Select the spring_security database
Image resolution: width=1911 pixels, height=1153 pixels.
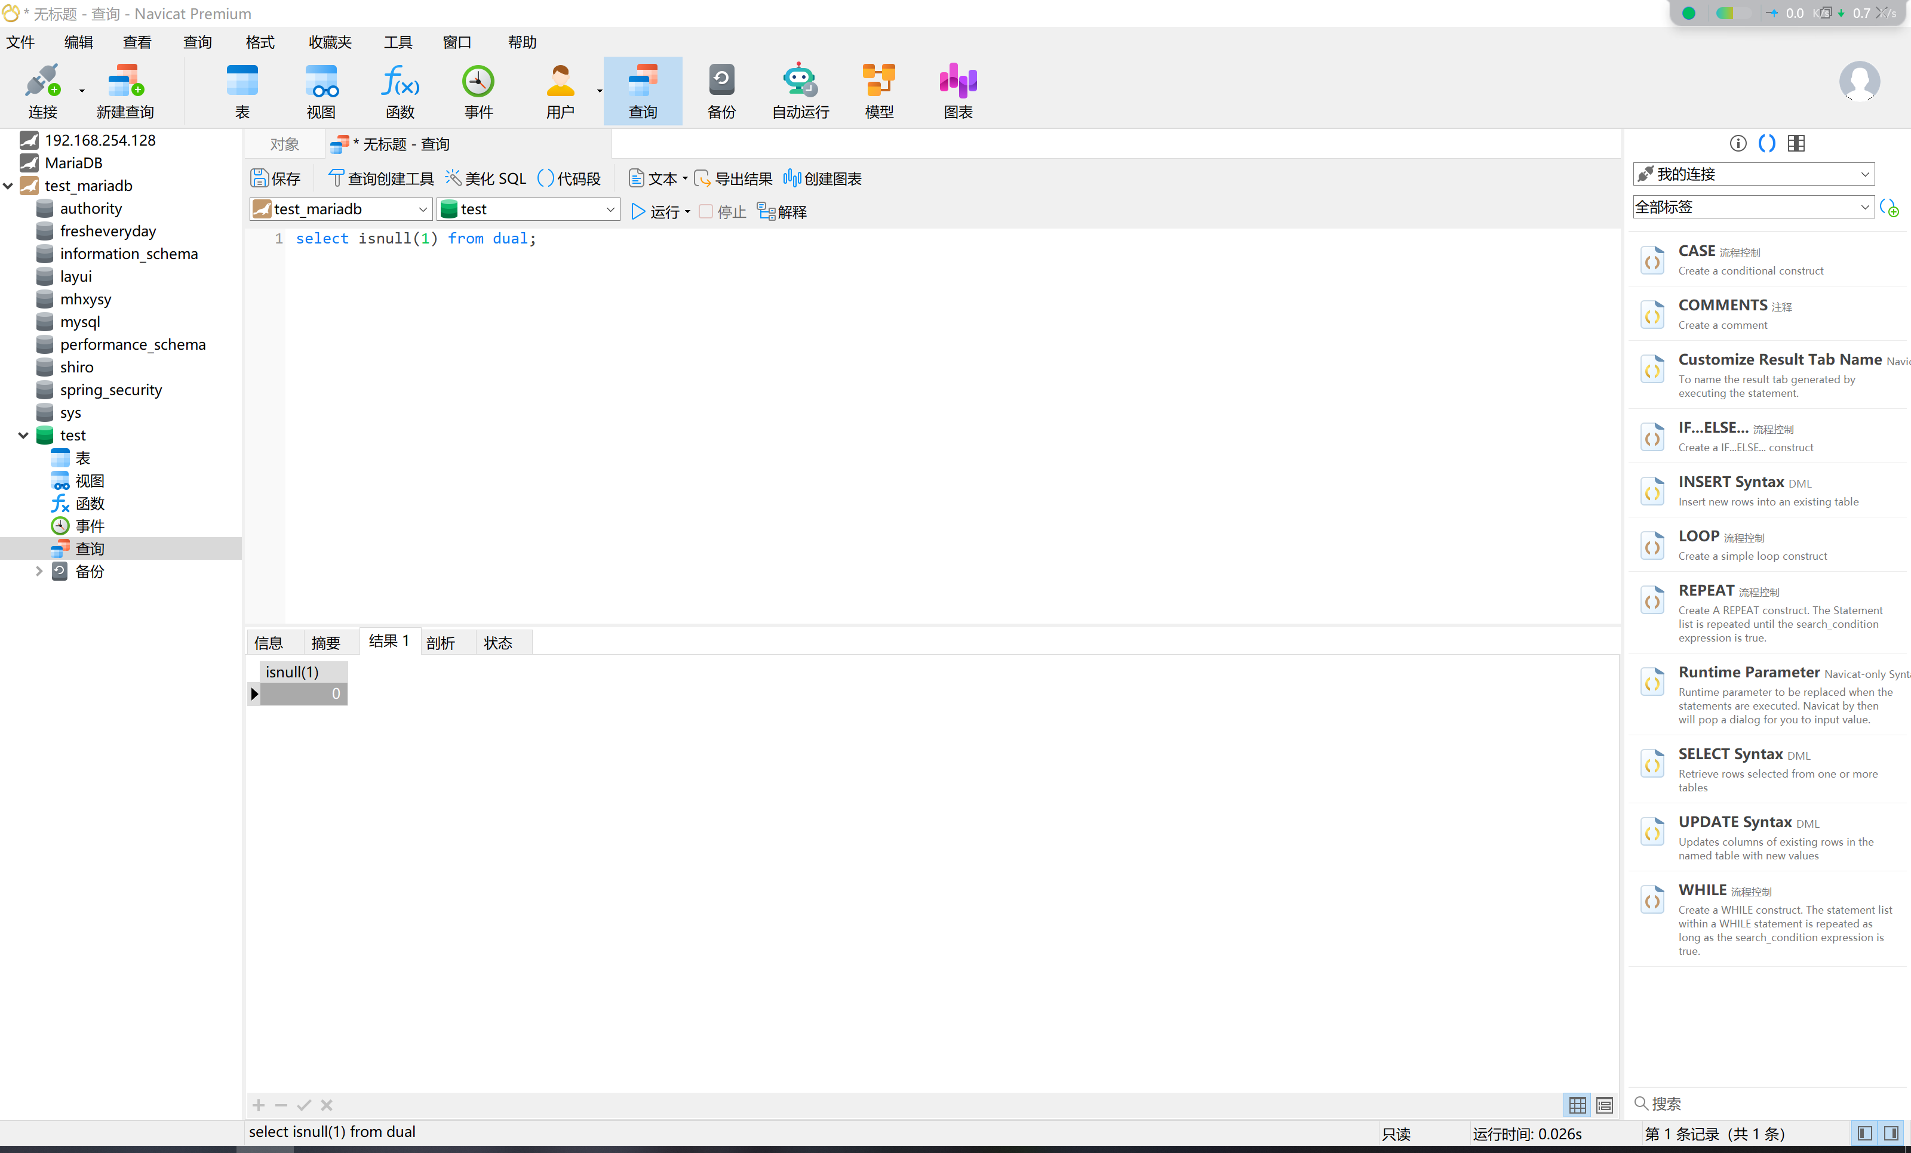pyautogui.click(x=111, y=390)
